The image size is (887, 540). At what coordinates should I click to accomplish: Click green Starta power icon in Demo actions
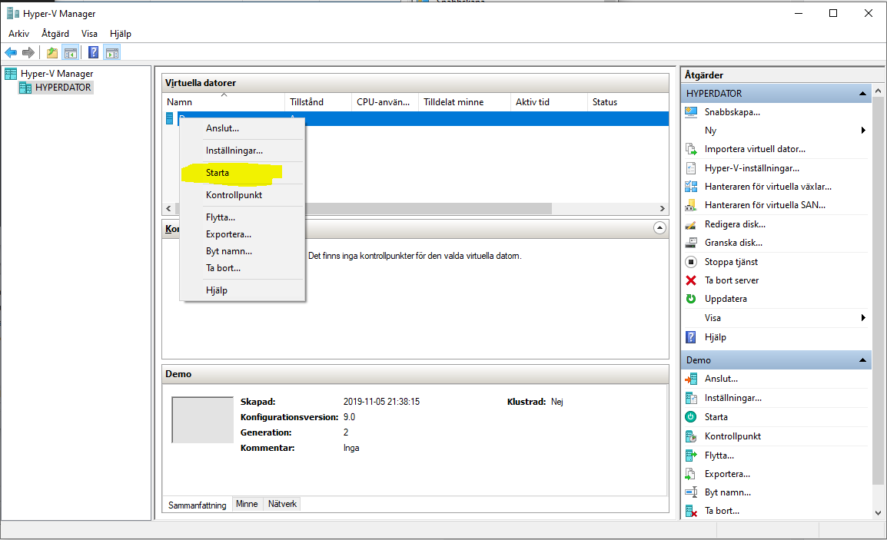point(691,417)
